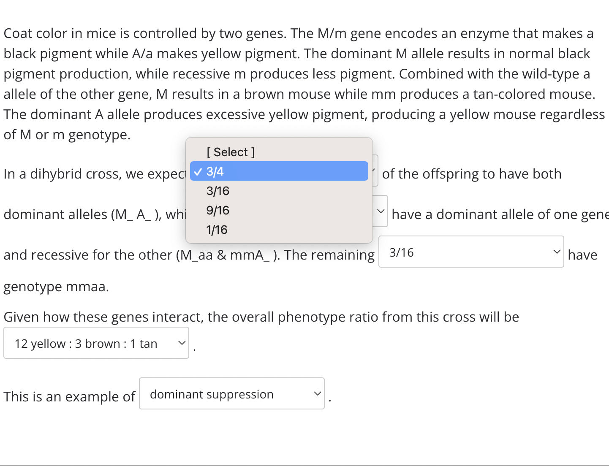Choose the 3/16 entry in the open list

coord(218,191)
